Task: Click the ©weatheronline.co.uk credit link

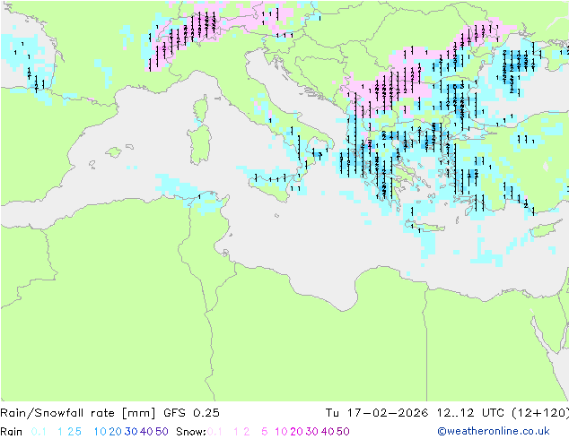Action: click(494, 431)
